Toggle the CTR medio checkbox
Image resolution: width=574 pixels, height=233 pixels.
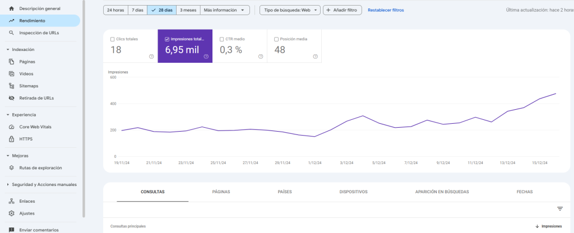click(x=222, y=39)
